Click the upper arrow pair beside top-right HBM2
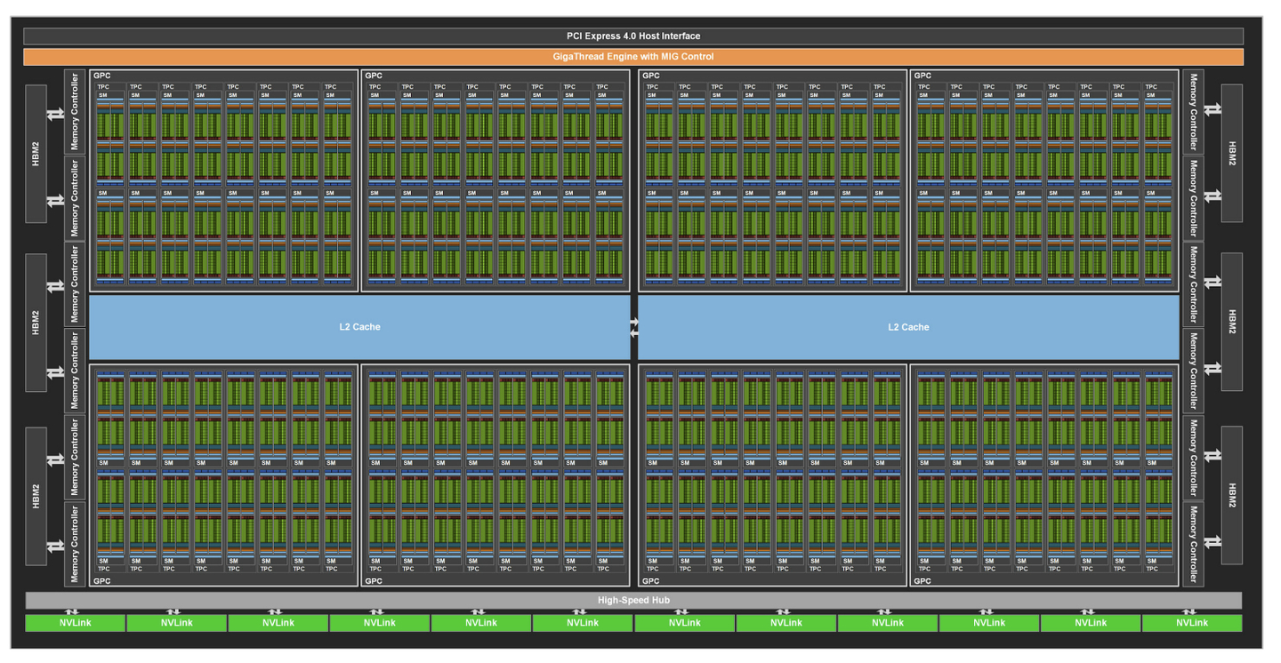This screenshot has width=1281, height=663. tap(1212, 110)
